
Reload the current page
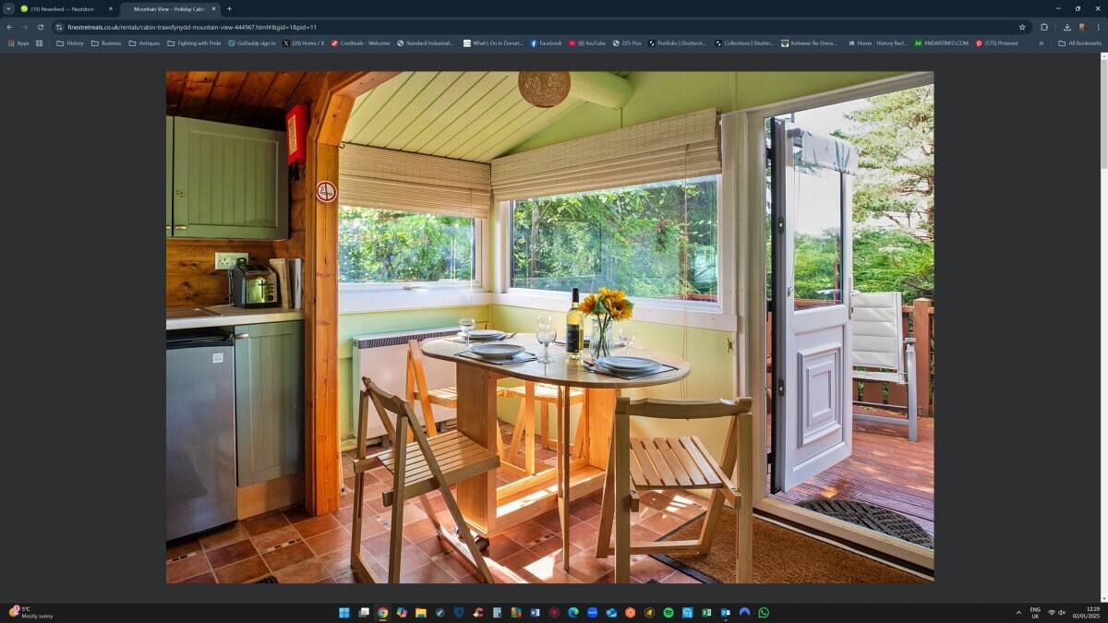coord(41,27)
